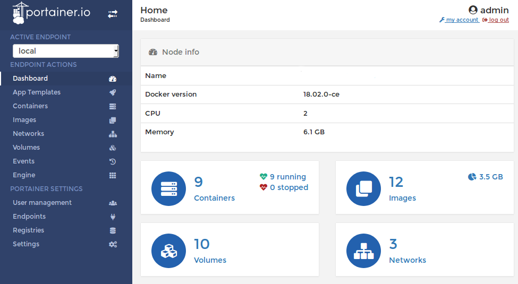Click the large Volumes circle icon
The image size is (518, 284).
[x=168, y=251]
